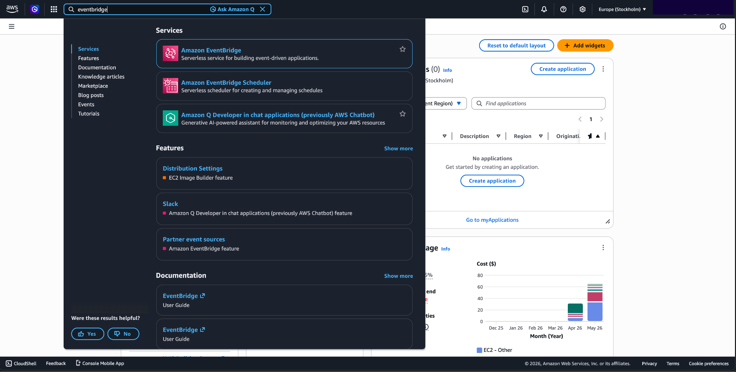Open the AWS home logo
This screenshot has height=372, width=736.
(x=12, y=9)
